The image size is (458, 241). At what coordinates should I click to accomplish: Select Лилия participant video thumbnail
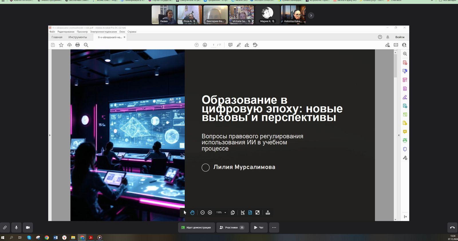164,15
